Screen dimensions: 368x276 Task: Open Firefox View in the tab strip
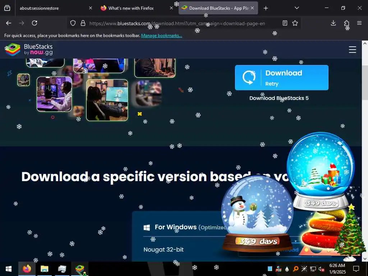click(x=7, y=8)
